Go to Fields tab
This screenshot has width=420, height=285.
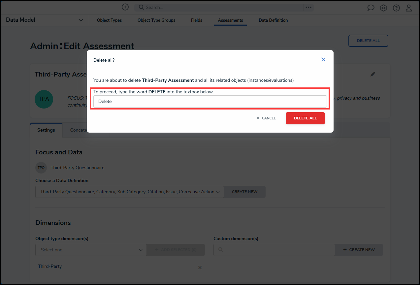[197, 20]
